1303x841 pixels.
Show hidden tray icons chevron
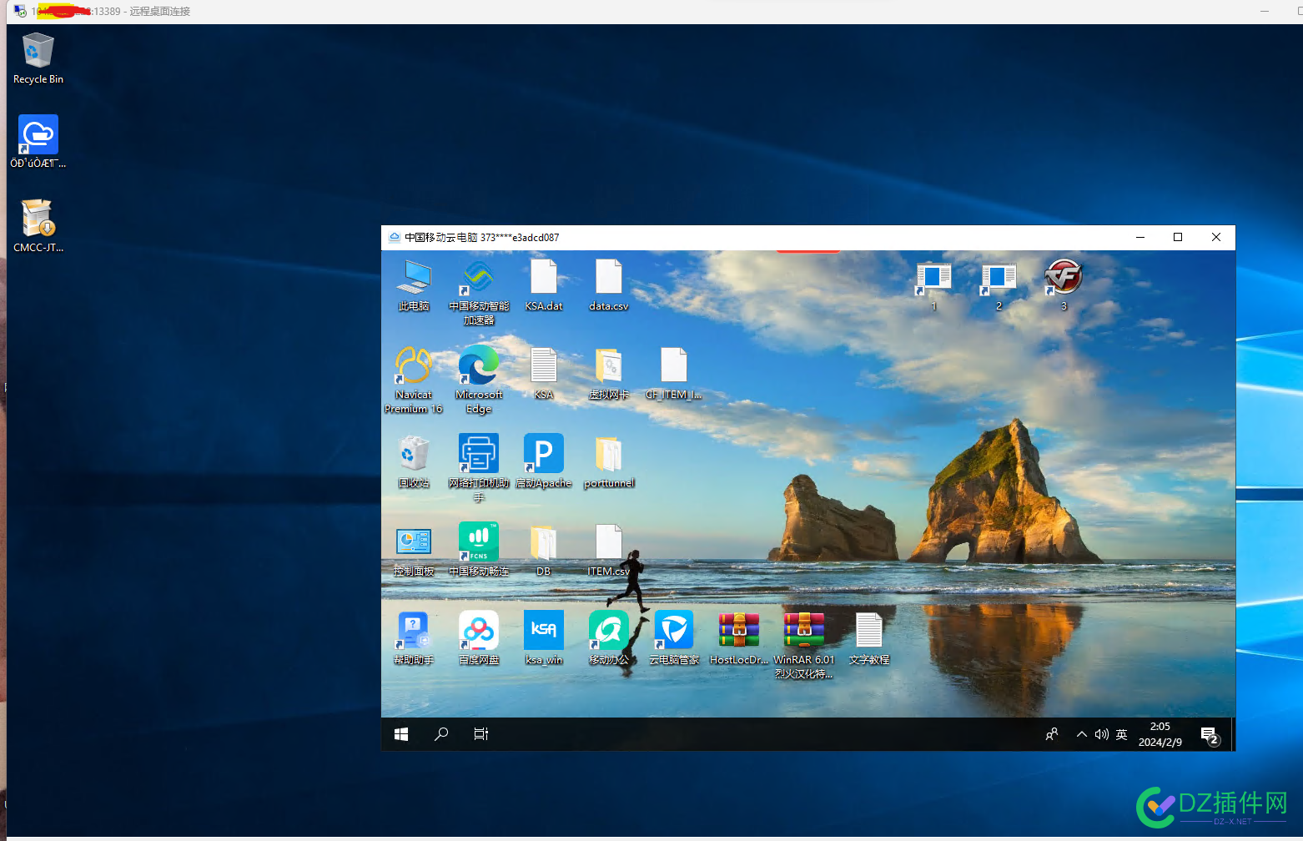[x=1082, y=734]
